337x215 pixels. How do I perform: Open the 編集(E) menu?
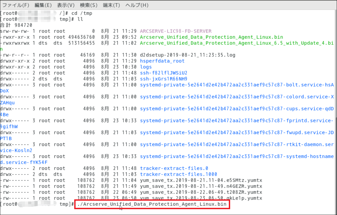(43, 5)
